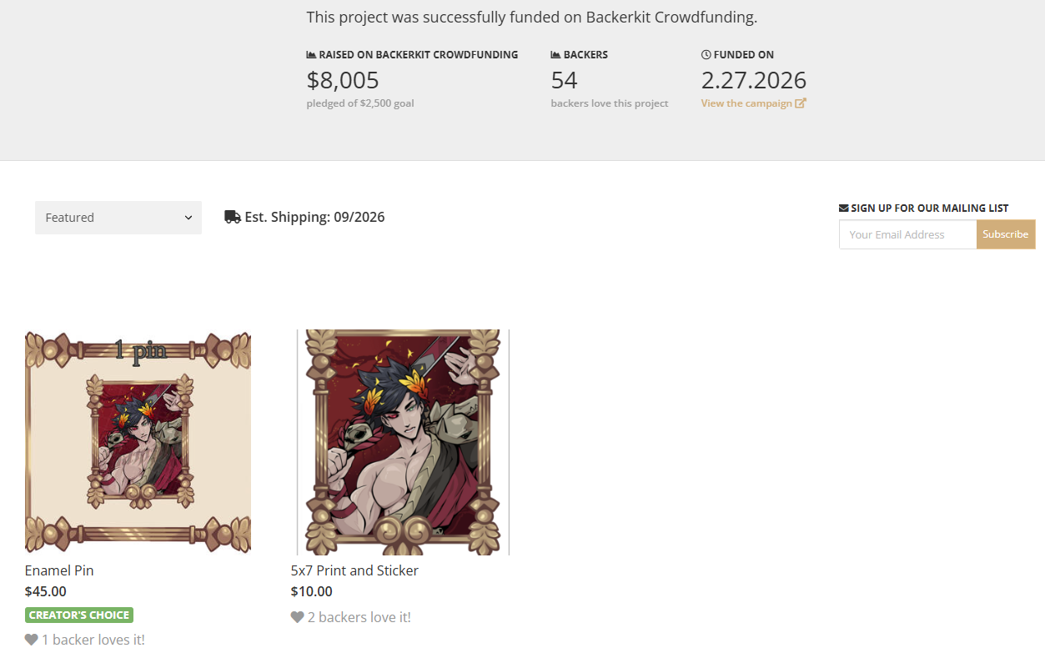Click the chart icon beside Raised on BackerKit Crowdfunding
The image size is (1045, 658).
click(311, 54)
